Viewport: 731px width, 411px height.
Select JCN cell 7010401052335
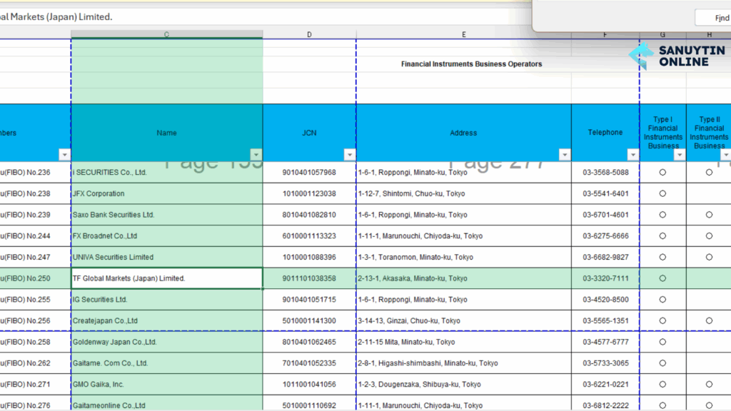(310, 363)
